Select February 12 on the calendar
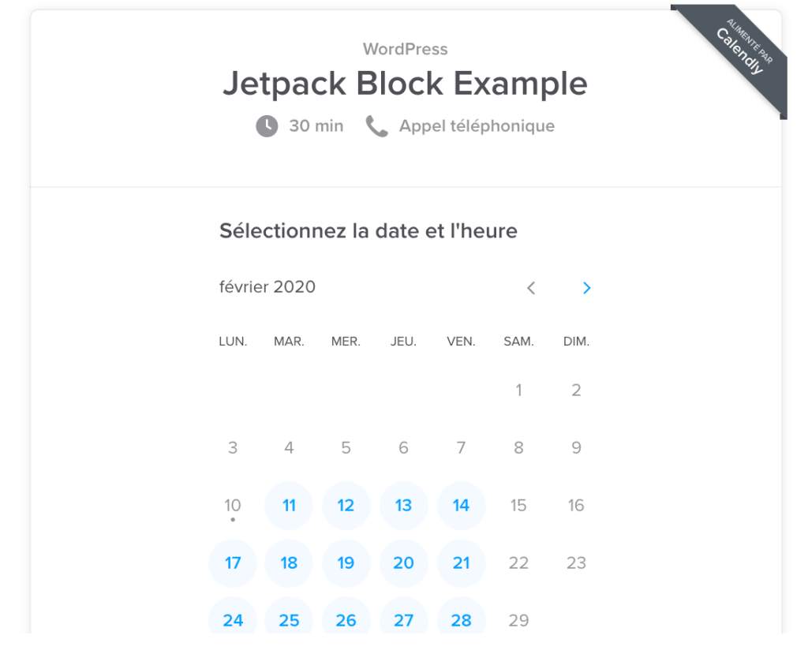This screenshot has width=808, height=669. 346,506
